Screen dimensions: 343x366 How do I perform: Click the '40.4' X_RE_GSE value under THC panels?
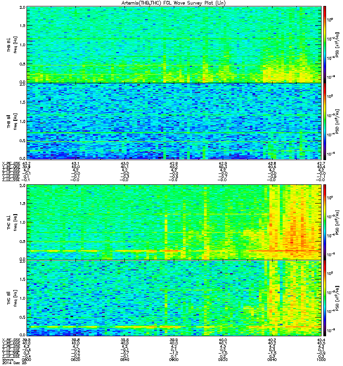[321, 340]
